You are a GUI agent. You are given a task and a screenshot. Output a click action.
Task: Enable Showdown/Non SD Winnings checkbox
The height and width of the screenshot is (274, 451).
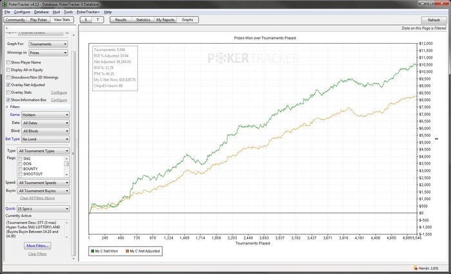[8, 77]
